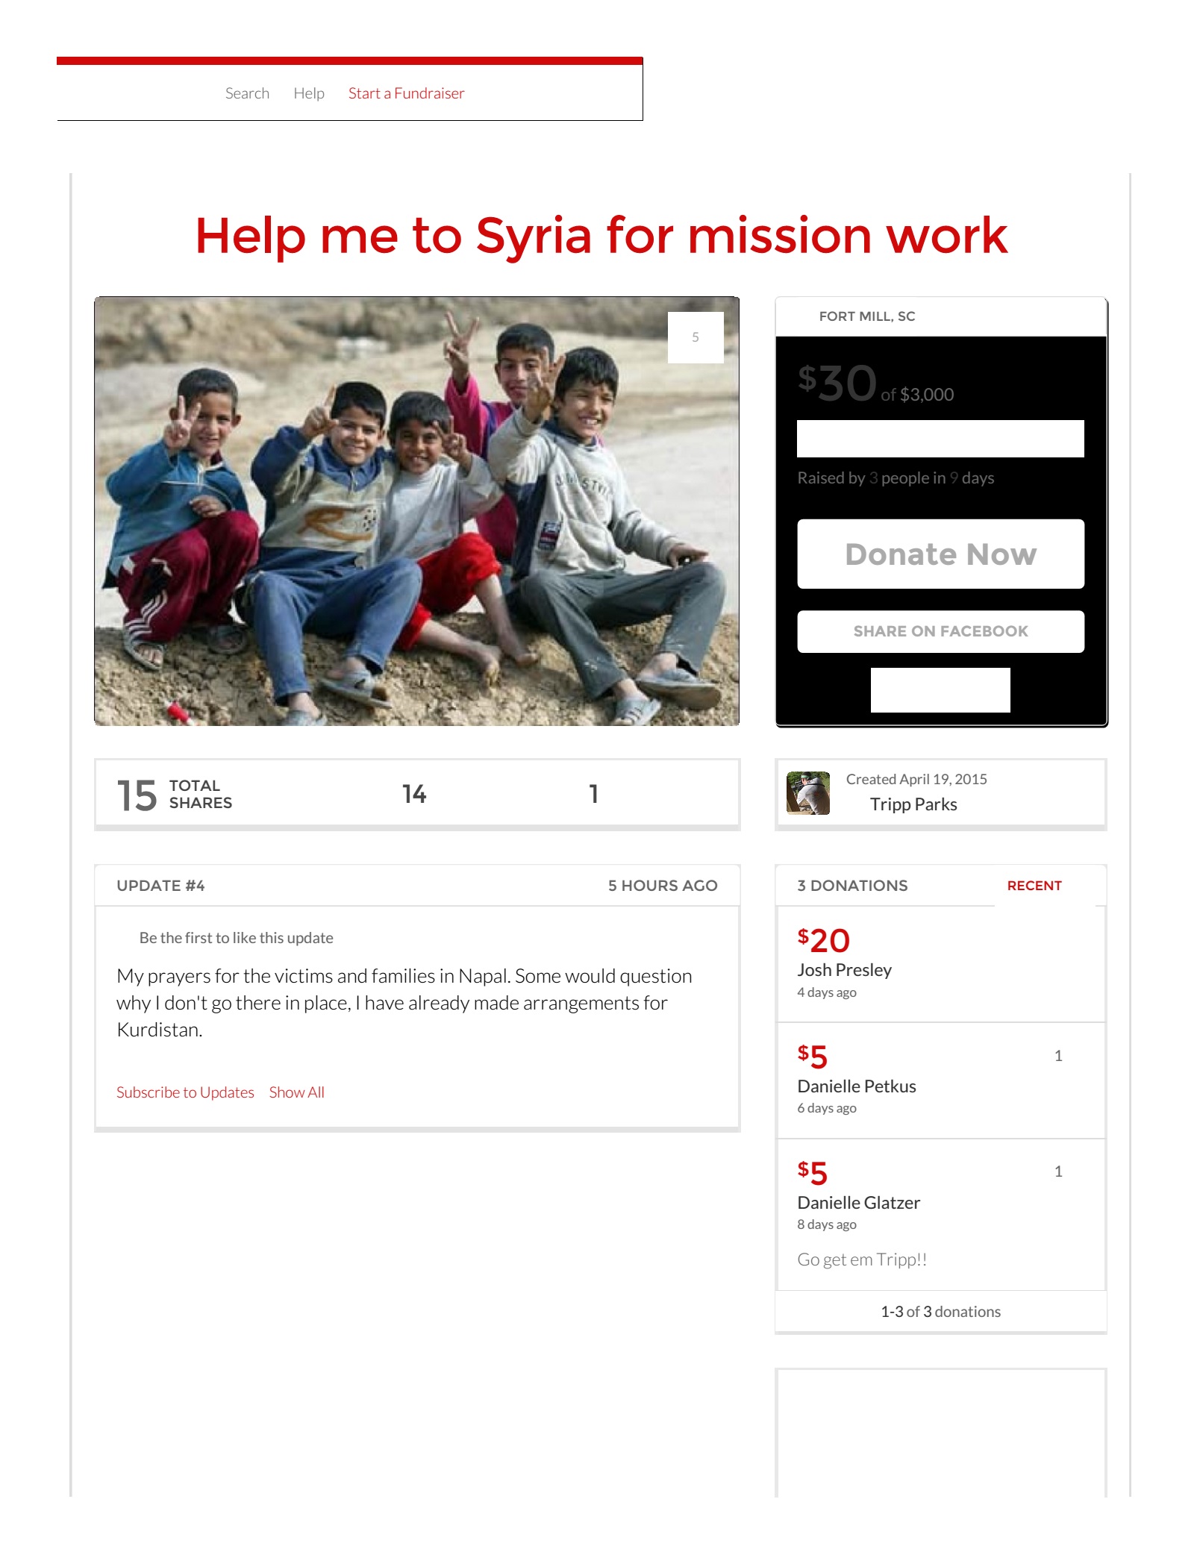Click the campaign title heading

click(601, 235)
